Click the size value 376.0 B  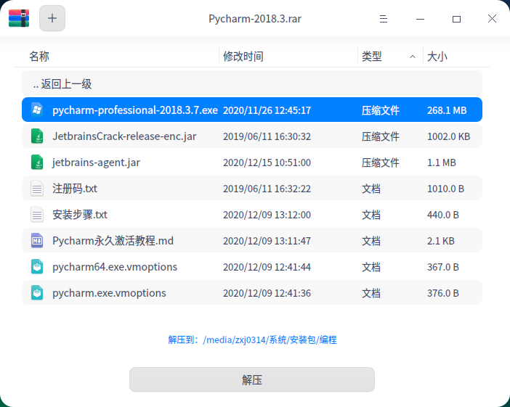tap(443, 293)
